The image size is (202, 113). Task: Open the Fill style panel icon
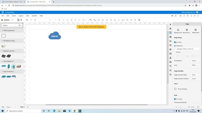click(170, 29)
